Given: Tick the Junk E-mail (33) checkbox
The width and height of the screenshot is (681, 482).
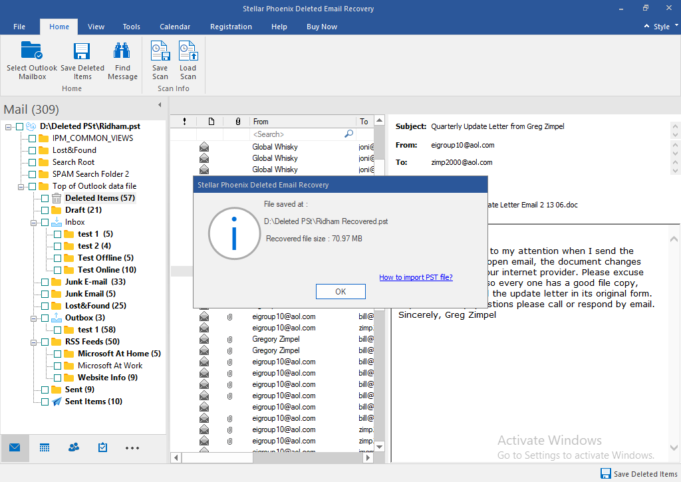Looking at the screenshot, I should [x=45, y=283].
